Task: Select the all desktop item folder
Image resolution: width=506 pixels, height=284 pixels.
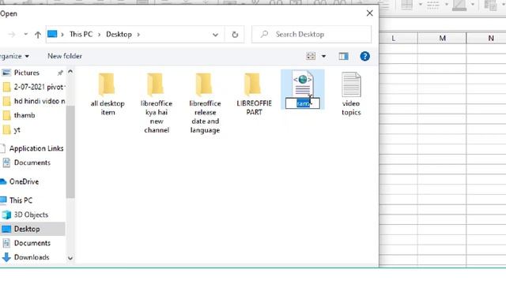Action: [x=108, y=94]
